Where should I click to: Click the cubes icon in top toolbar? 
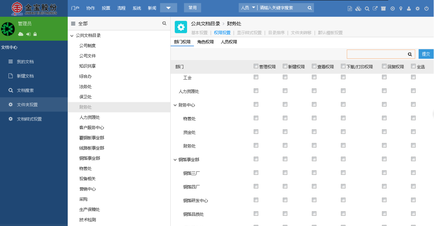[358, 9]
